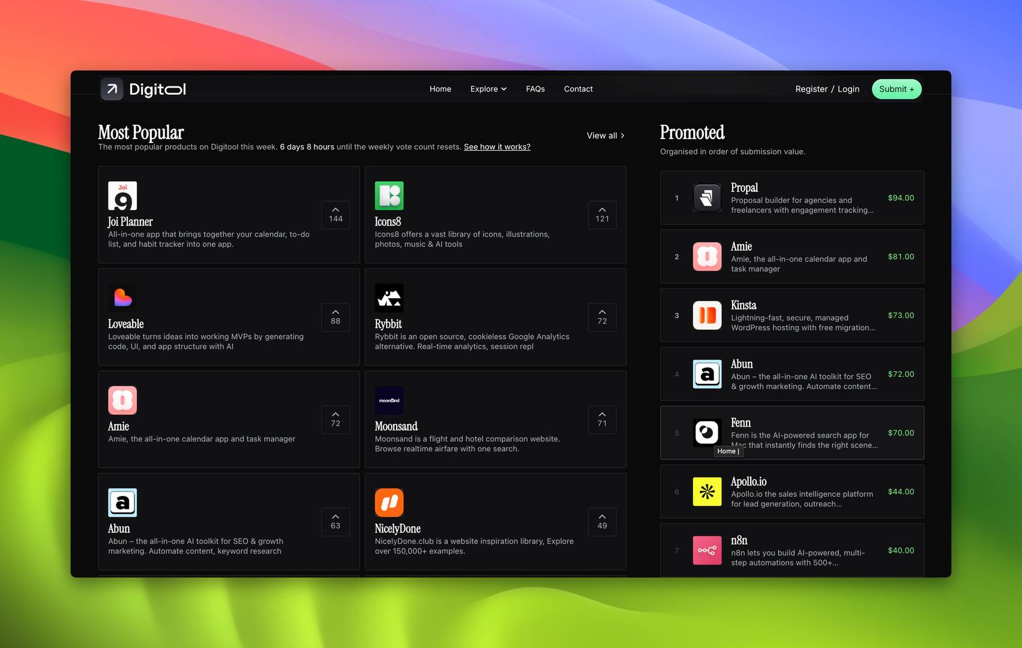1022x648 pixels.
Task: Upvote Rybbit with 72 votes
Action: (x=602, y=317)
